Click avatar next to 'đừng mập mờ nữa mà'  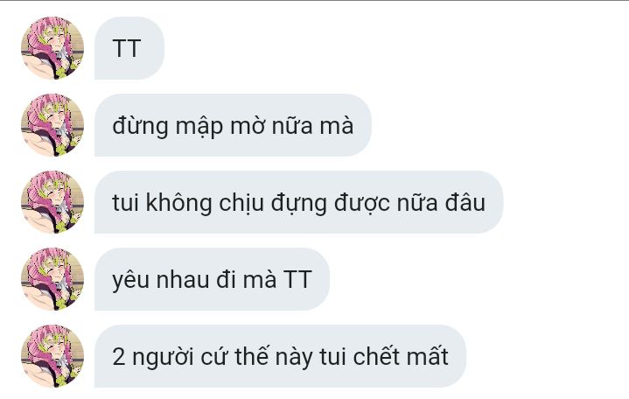[52, 125]
